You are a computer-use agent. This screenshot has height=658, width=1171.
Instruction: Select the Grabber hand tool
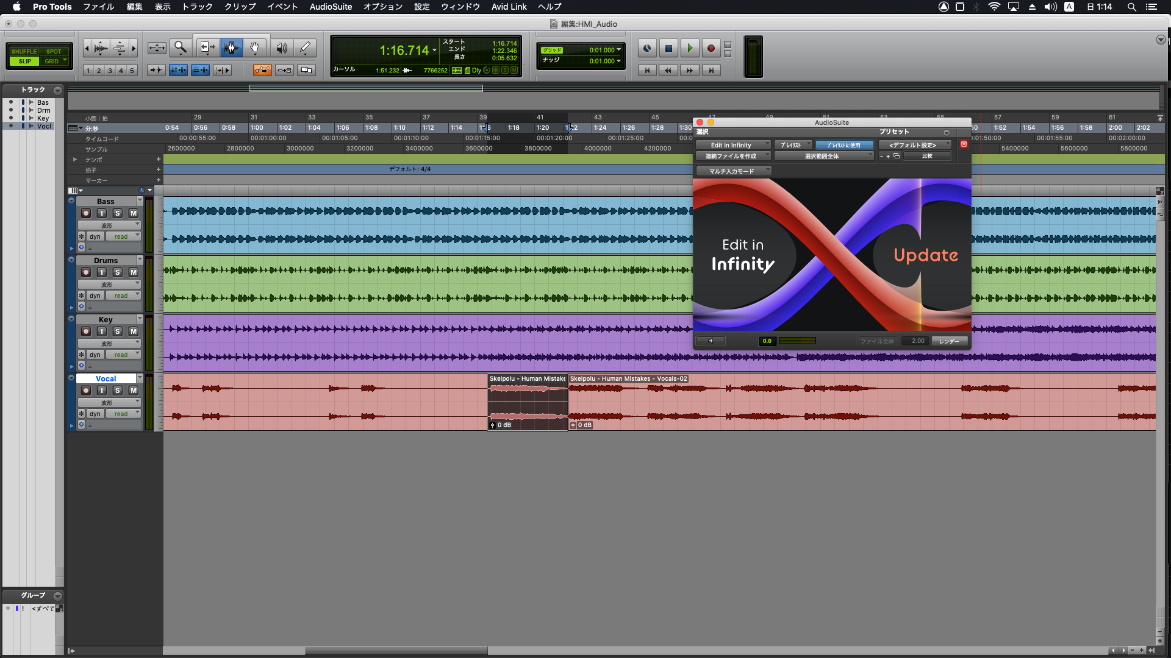[255, 48]
